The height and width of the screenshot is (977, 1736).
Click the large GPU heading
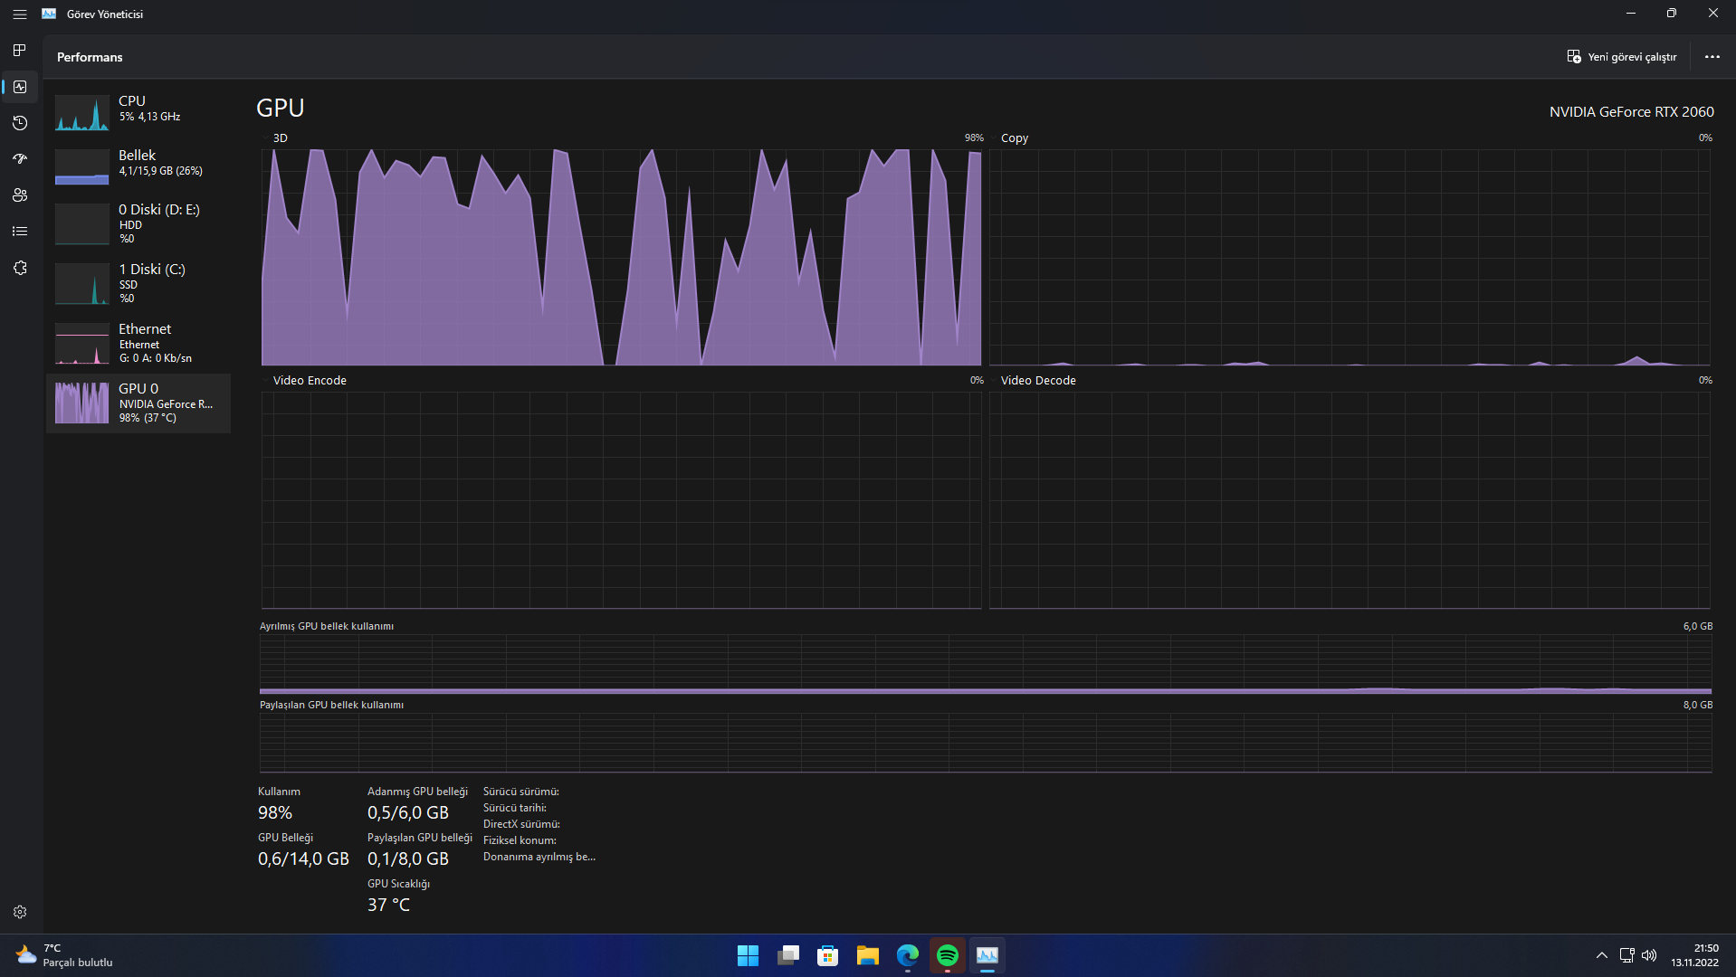280,108
